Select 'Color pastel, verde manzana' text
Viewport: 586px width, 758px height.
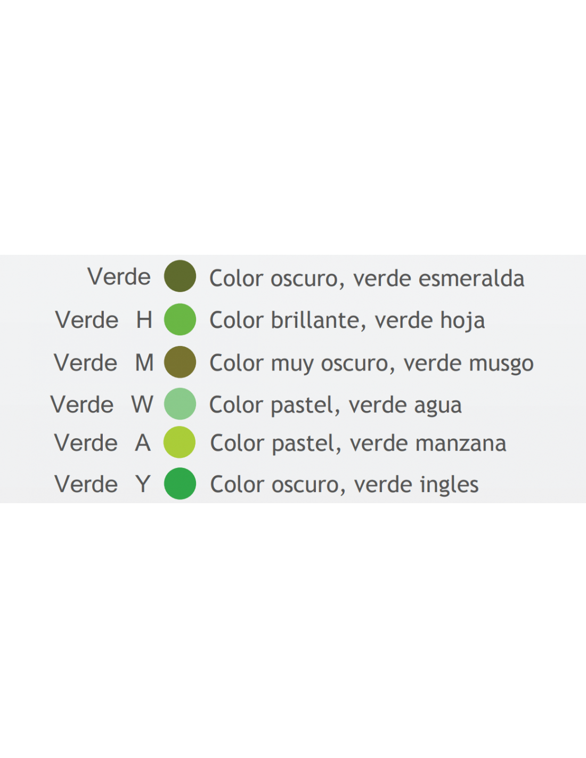358,443
